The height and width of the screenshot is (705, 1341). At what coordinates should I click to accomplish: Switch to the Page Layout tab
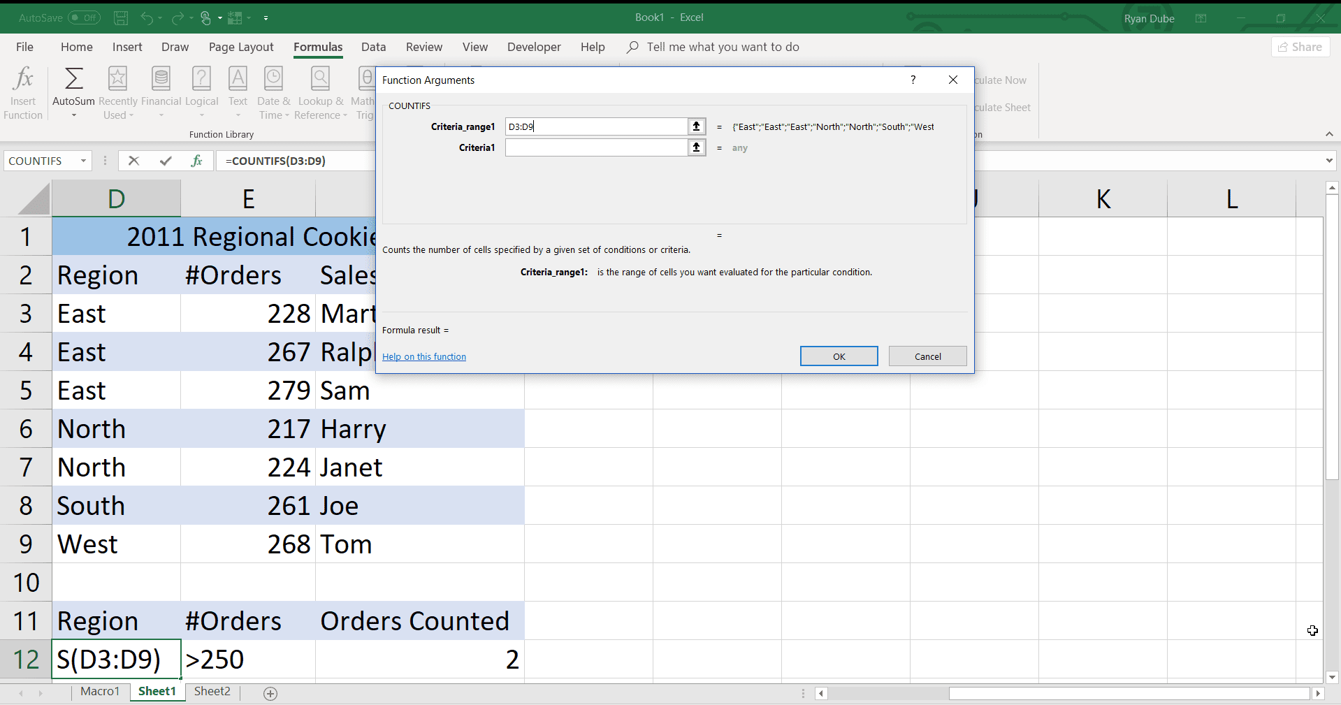coord(241,47)
